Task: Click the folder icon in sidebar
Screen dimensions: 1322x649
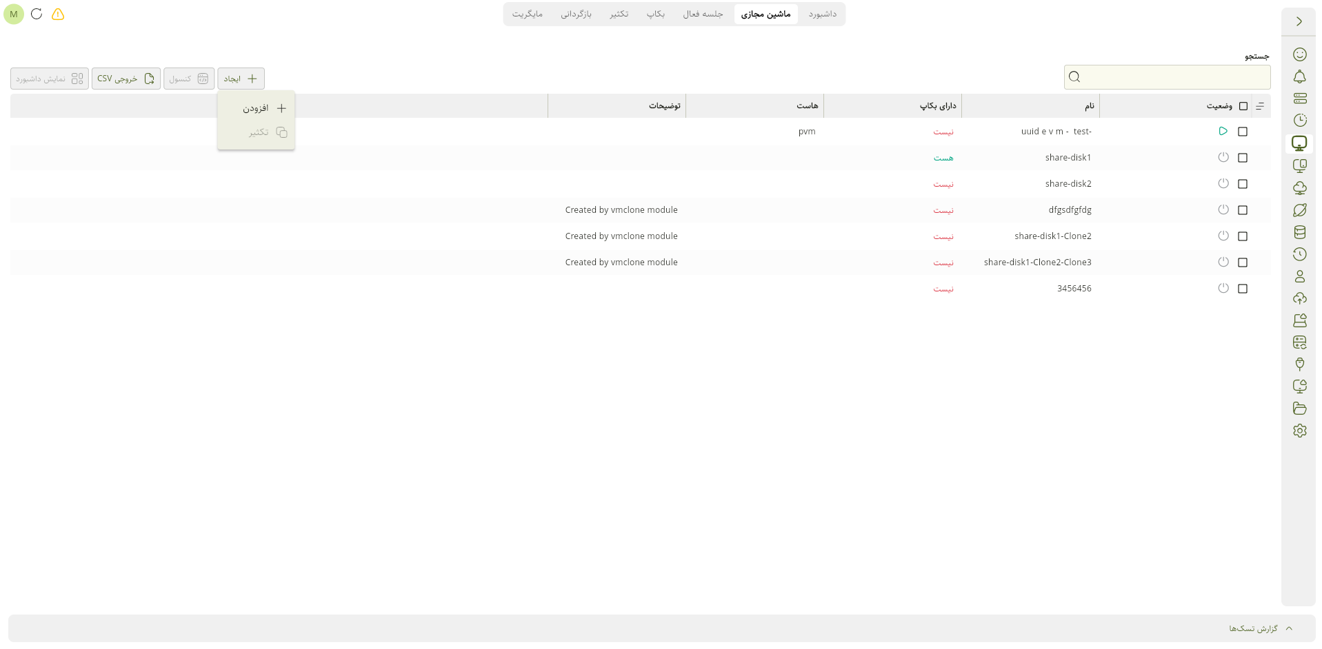Action: point(1299,409)
